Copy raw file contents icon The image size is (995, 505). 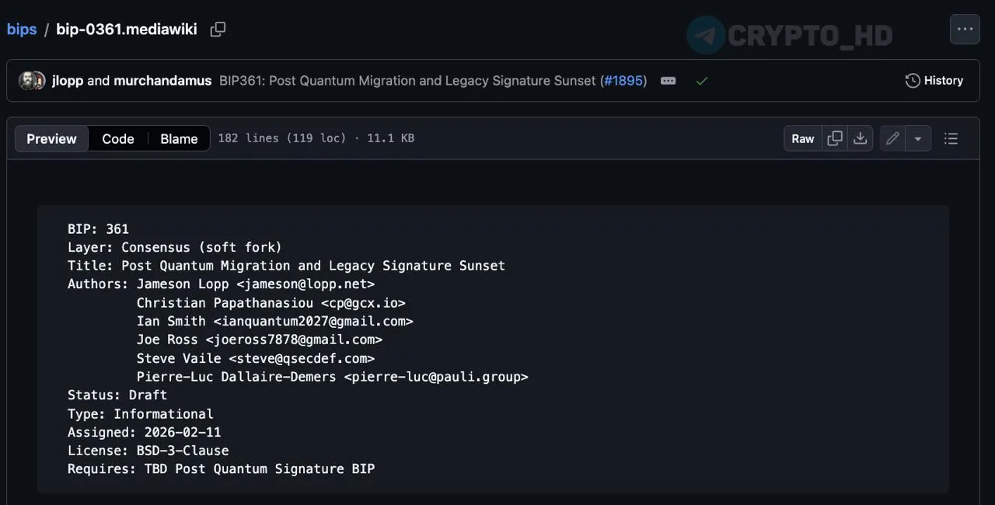point(835,138)
